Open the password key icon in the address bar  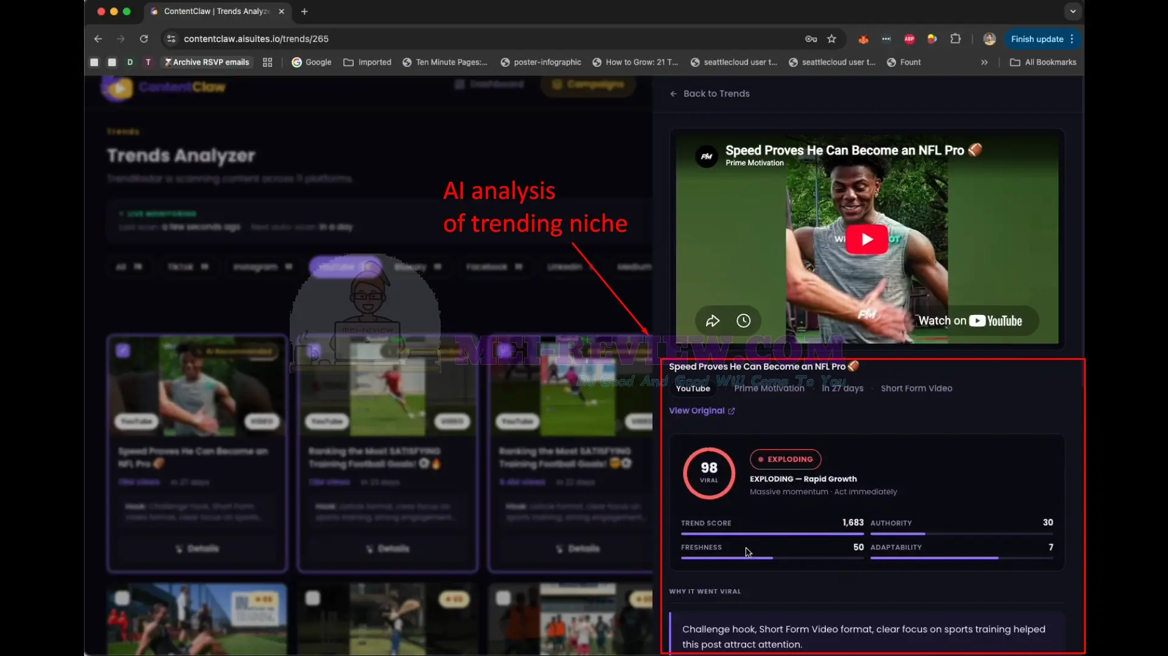pos(811,39)
